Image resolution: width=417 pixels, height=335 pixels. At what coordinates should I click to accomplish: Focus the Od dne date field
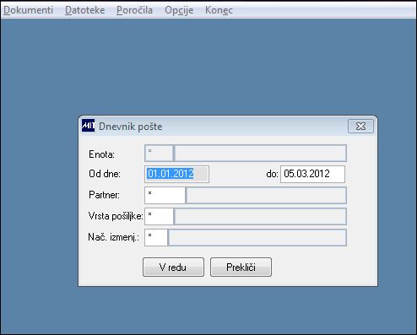pyautogui.click(x=176, y=174)
